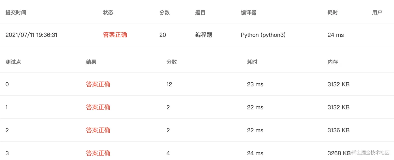
Task: Click the submission status 答案正确 beside the date
Action: (115, 35)
